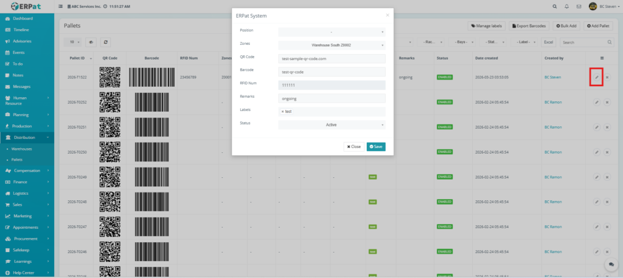
Task: Open BC Steven user profile menu
Action: [604, 6]
